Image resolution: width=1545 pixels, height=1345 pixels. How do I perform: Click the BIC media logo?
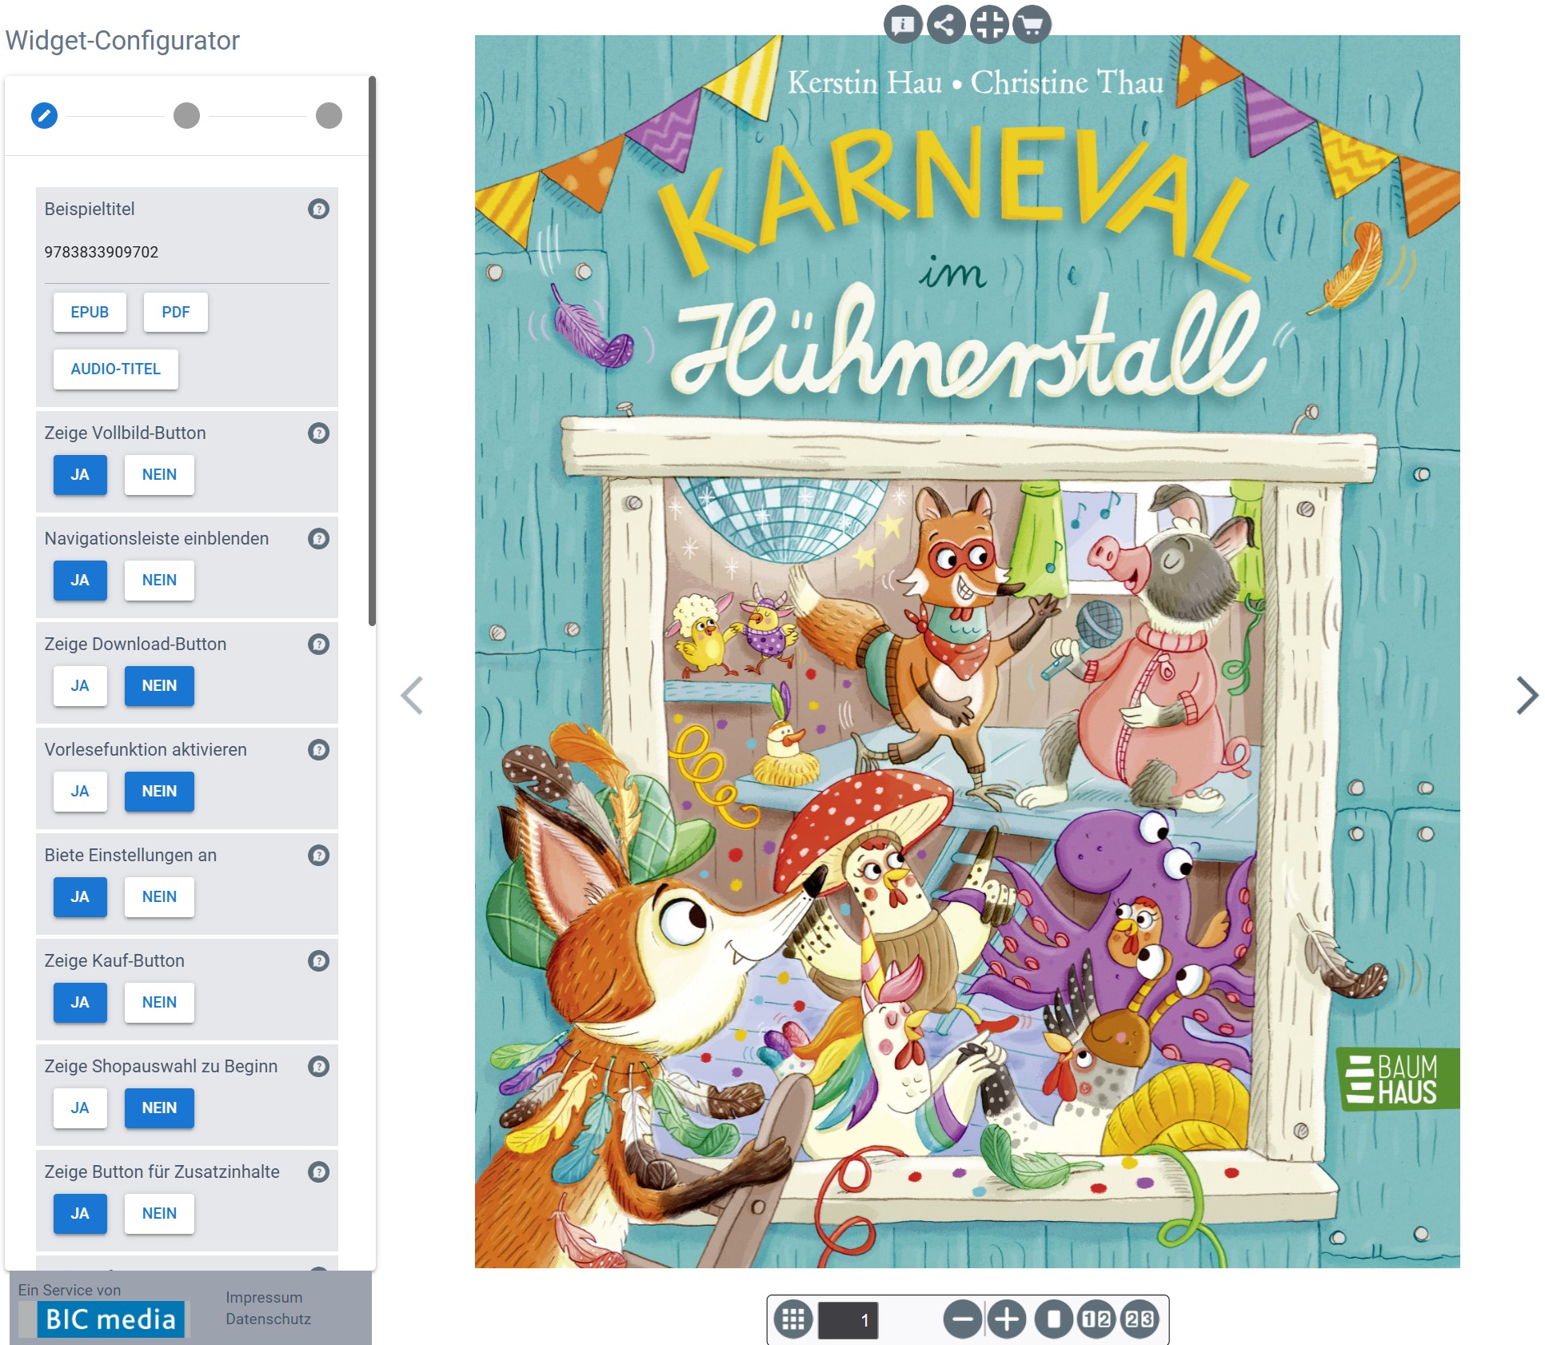point(102,1319)
